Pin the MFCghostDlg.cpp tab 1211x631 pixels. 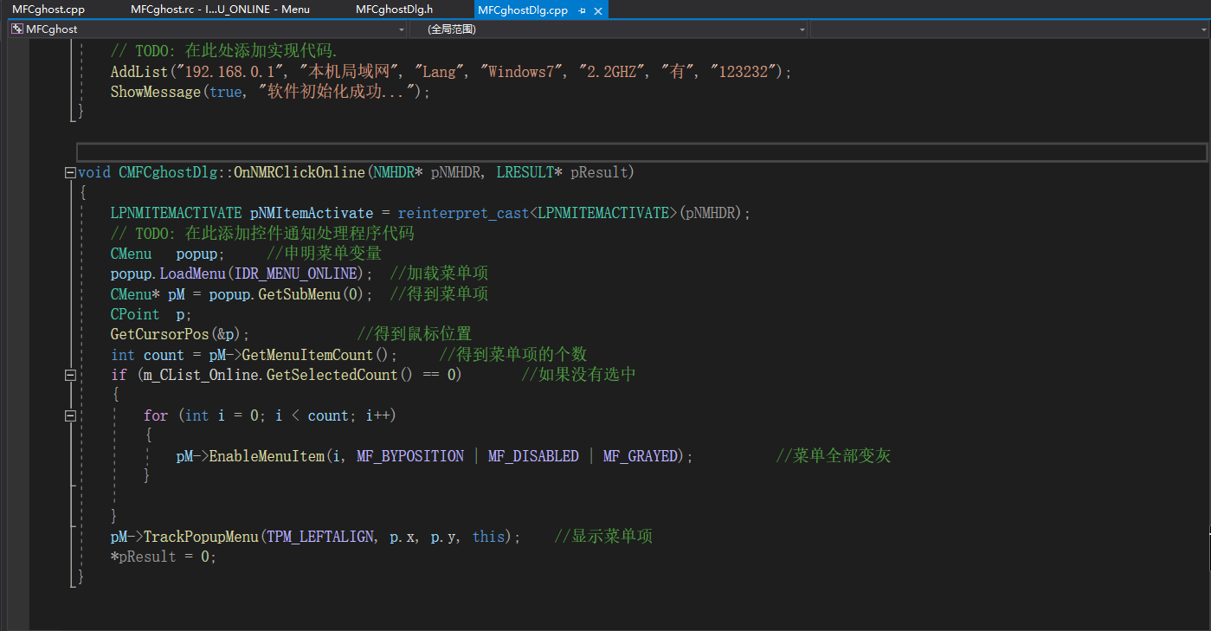tap(582, 10)
